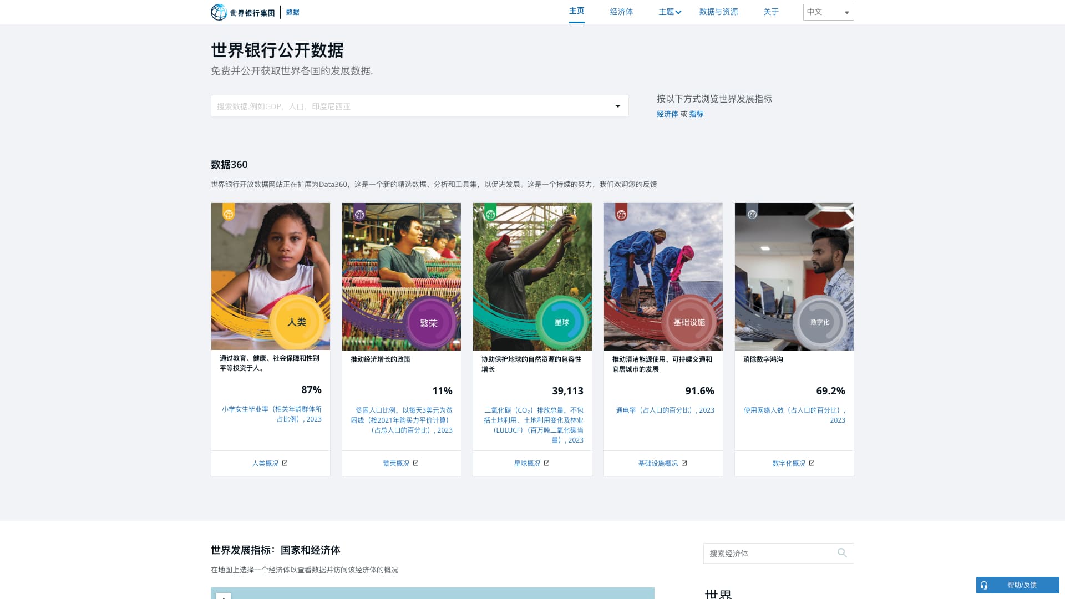1065x599 pixels.
Task: Click external-link icon beside 数字化概况
Action: (812, 463)
